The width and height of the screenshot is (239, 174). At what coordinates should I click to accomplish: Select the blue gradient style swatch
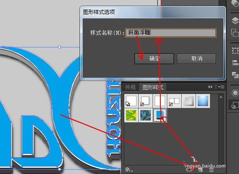(203, 101)
